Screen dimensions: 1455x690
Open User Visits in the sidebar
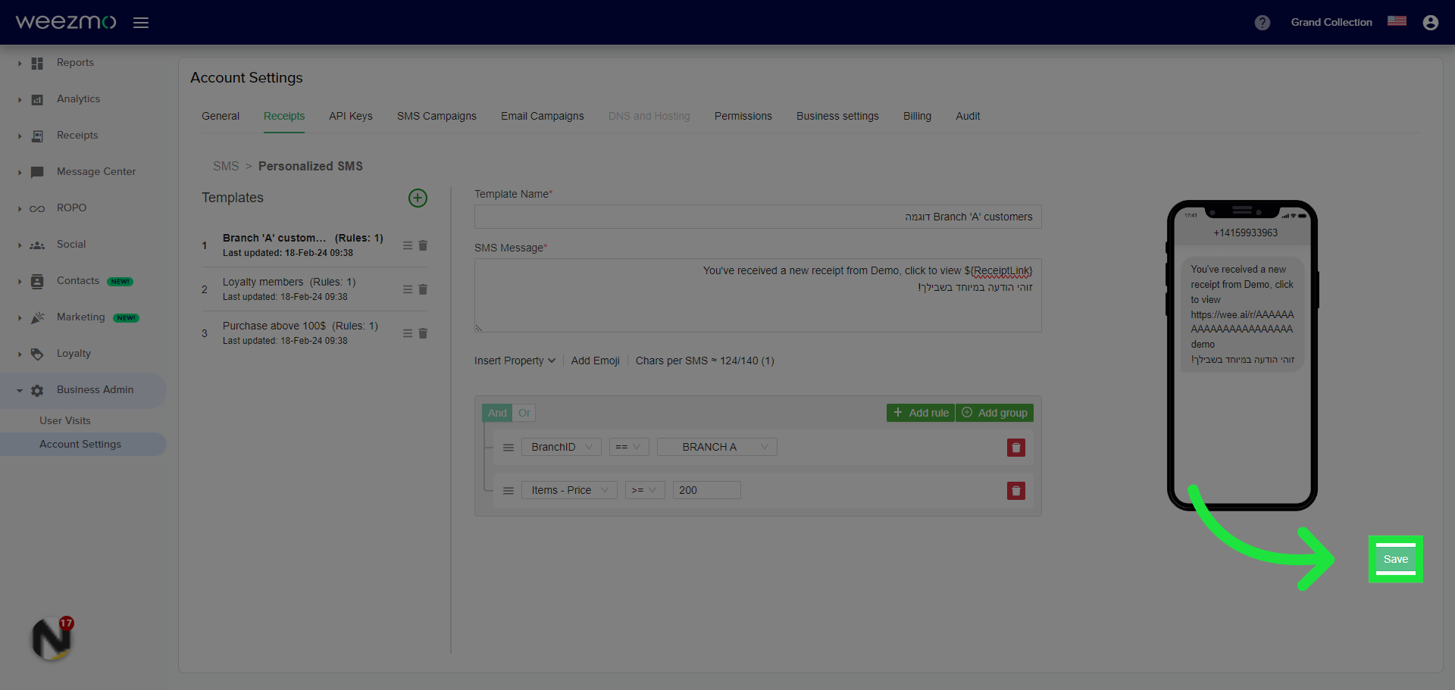tap(65, 420)
